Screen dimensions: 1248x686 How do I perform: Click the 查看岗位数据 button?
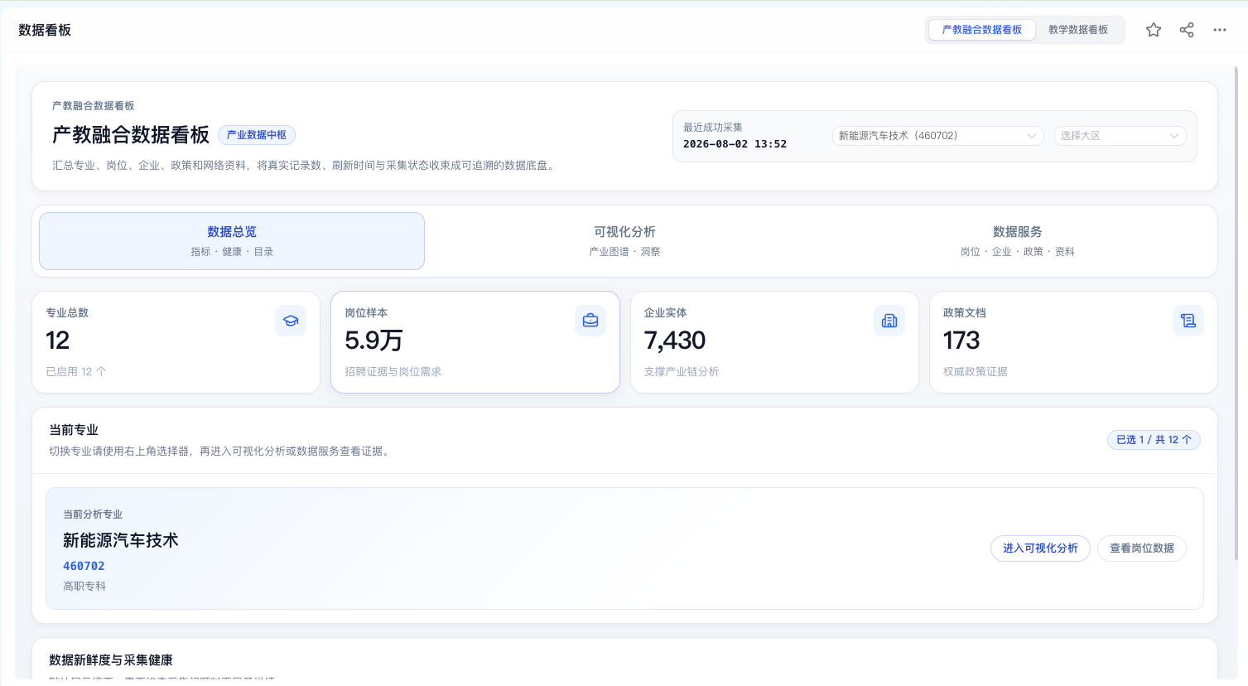pos(1142,548)
